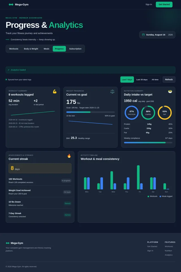Switch to the Meals tab
181x272 pixels.
coord(46,49)
